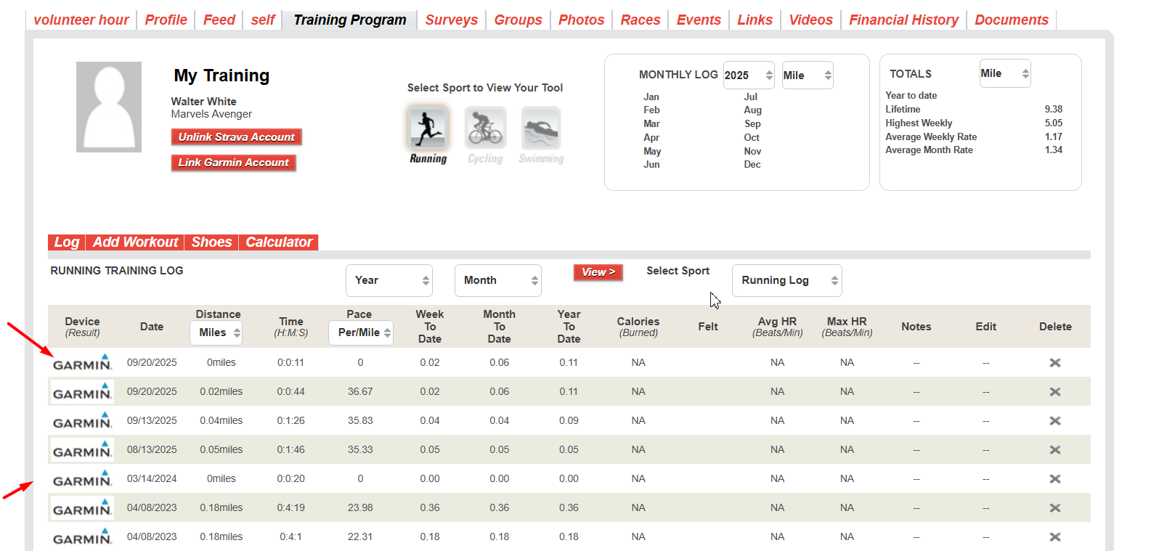Go to the Shoes tab
Image resolution: width=1167 pixels, height=551 pixels.
pos(211,242)
